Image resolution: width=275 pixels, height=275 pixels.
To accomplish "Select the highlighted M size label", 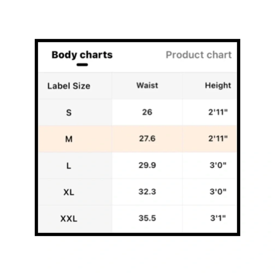I will click(69, 139).
